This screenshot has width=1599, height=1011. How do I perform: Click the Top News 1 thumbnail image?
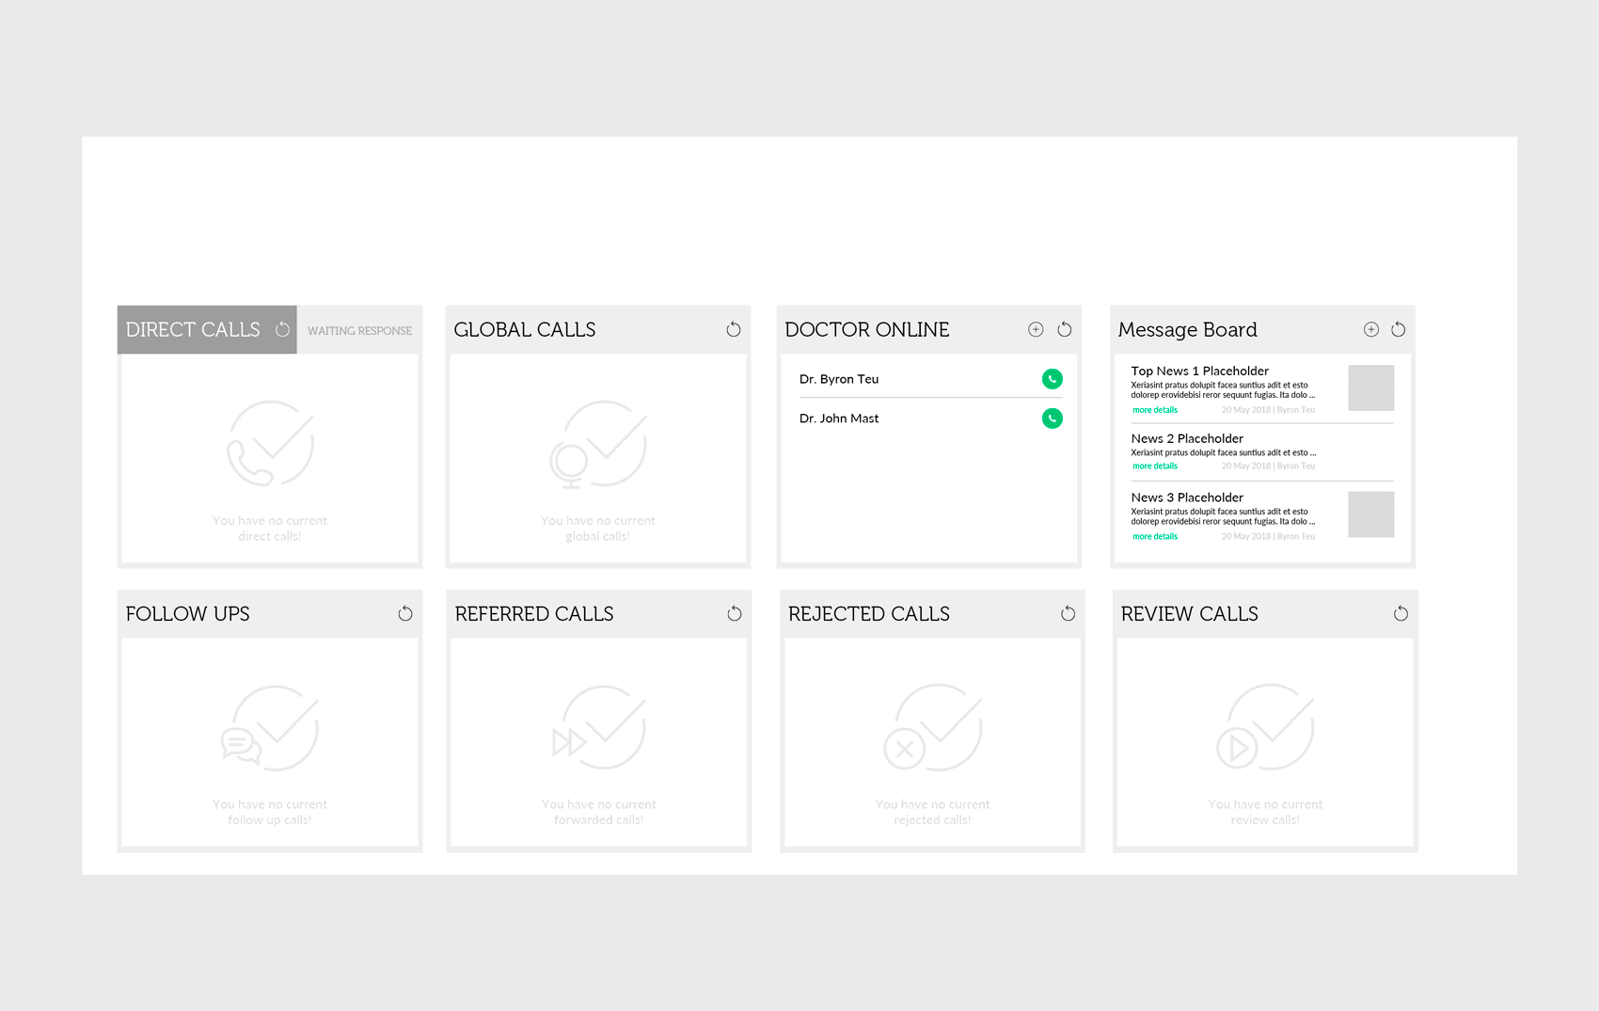1370,387
